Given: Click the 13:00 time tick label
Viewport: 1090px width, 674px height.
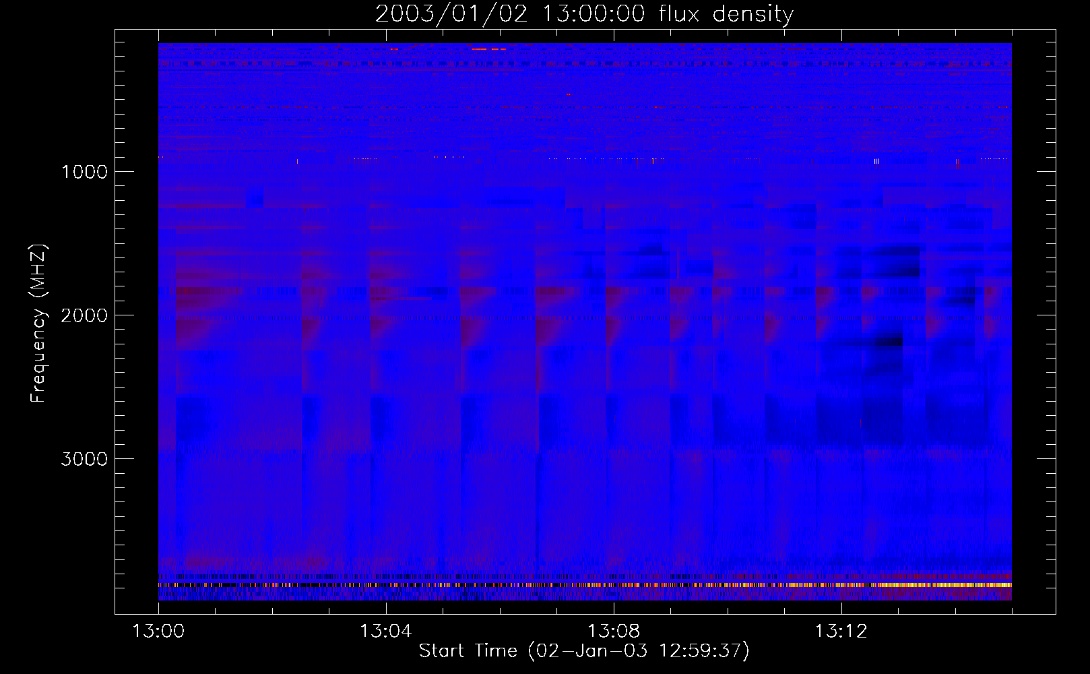Looking at the screenshot, I should tap(158, 632).
